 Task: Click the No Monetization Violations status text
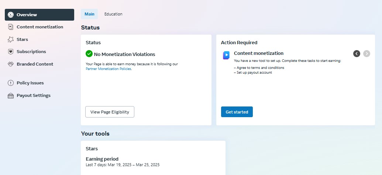(x=124, y=54)
